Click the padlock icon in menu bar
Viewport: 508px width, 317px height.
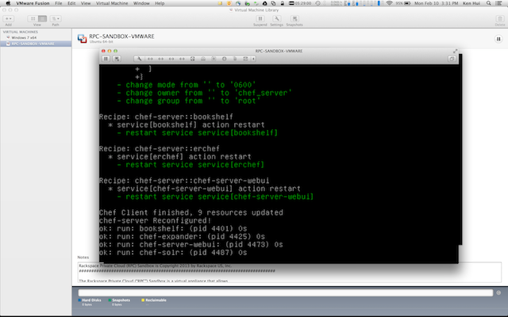coord(283,3)
